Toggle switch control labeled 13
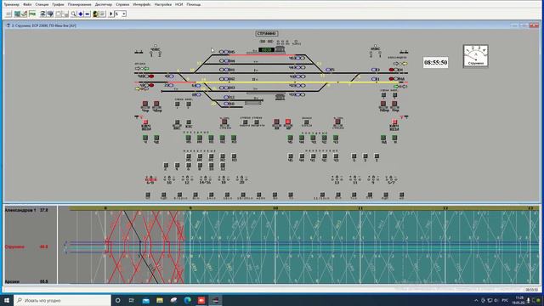 click(x=337, y=179)
